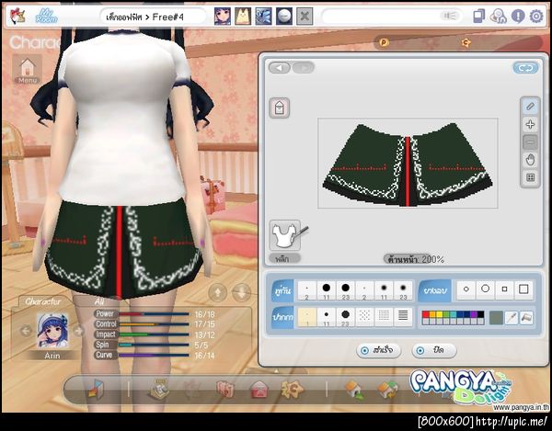The width and height of the screenshot is (552, 431).
Task: Click the house with green arrow icon
Action: pyautogui.click(x=354, y=390)
